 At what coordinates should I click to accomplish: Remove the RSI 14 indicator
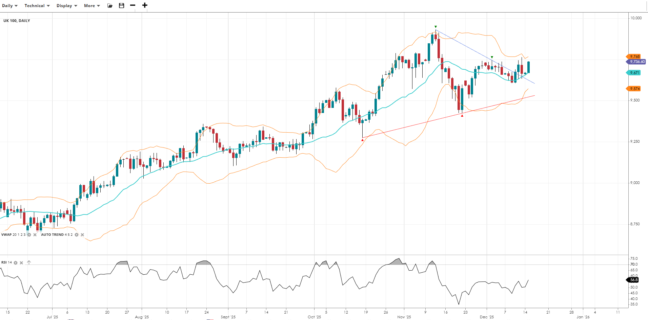pyautogui.click(x=21, y=263)
